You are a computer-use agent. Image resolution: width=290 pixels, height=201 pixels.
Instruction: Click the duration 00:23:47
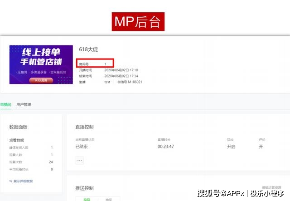tap(166, 147)
